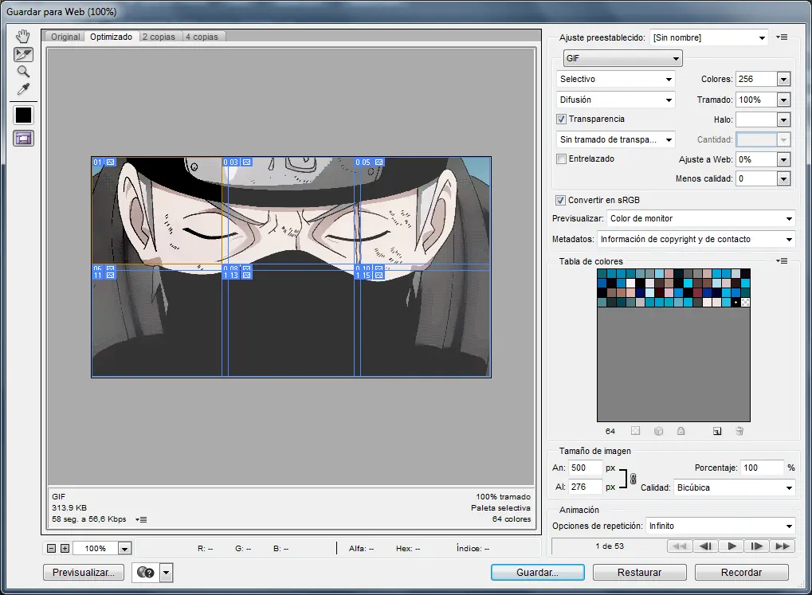Go to previous animation frame
This screenshot has height=595, width=812.
click(x=705, y=546)
